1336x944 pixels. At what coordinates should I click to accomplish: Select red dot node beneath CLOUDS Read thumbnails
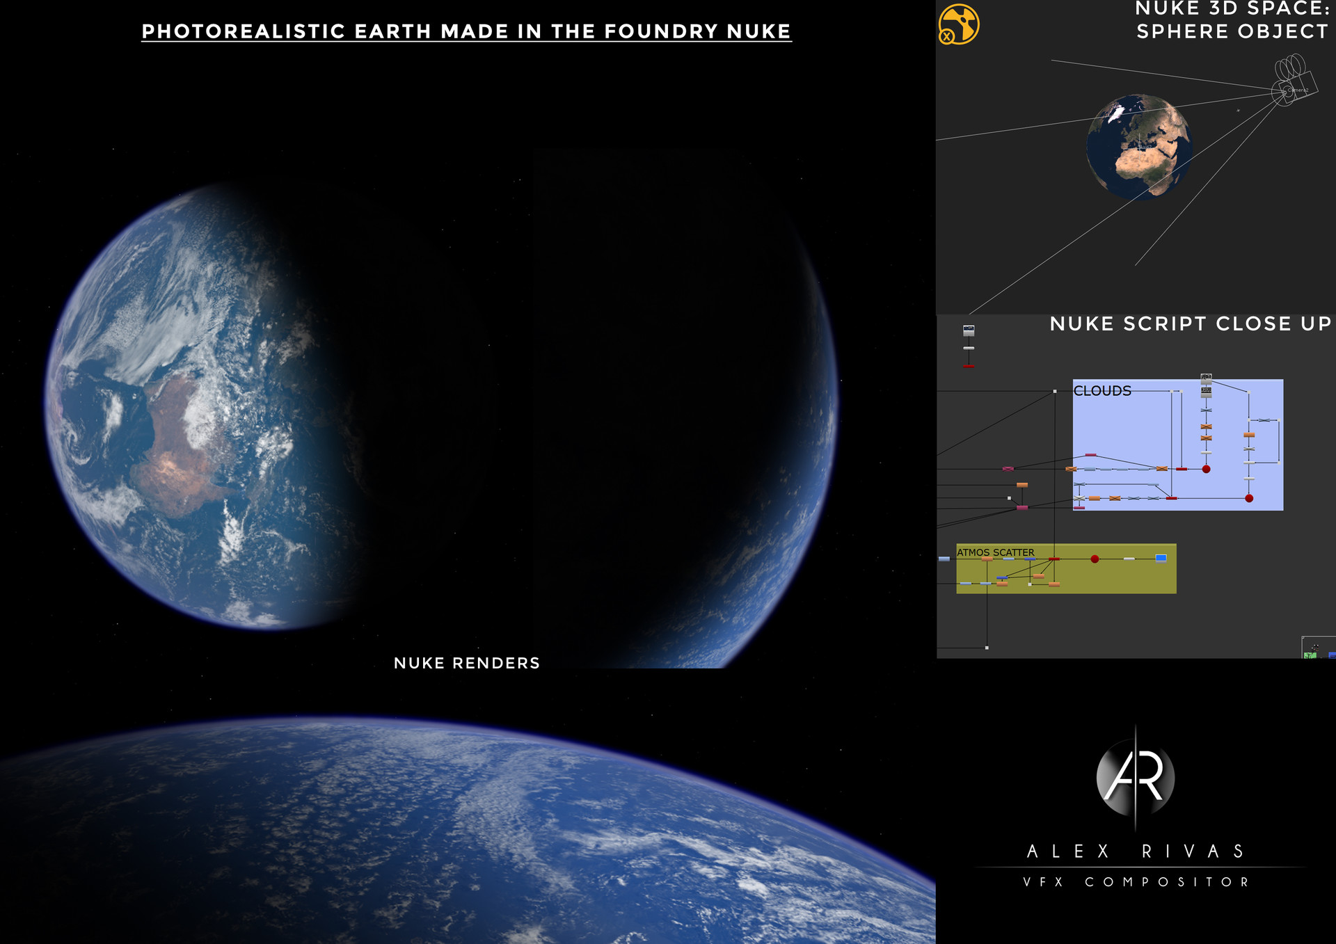1207,470
